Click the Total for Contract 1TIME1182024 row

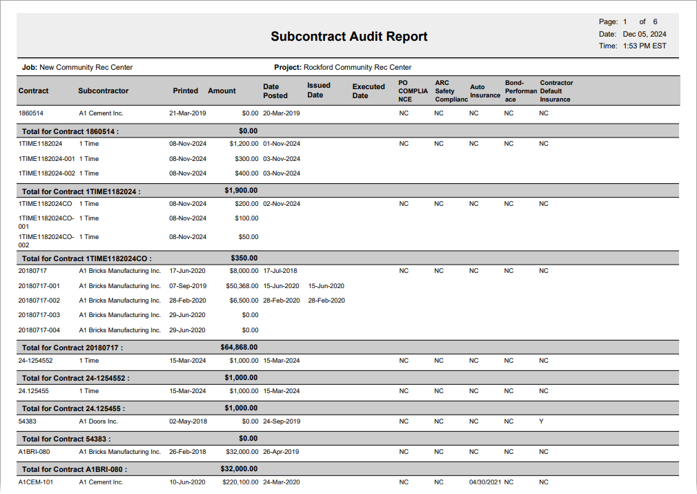81,191
